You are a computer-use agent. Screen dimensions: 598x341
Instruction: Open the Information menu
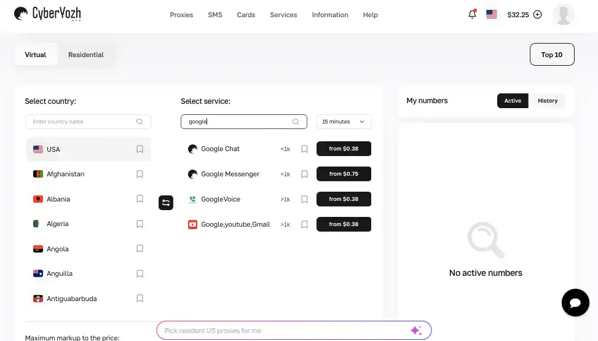(330, 15)
